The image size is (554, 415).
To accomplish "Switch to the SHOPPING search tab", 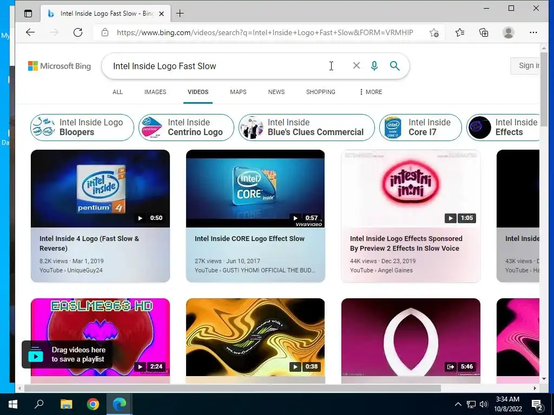I will click(x=320, y=92).
